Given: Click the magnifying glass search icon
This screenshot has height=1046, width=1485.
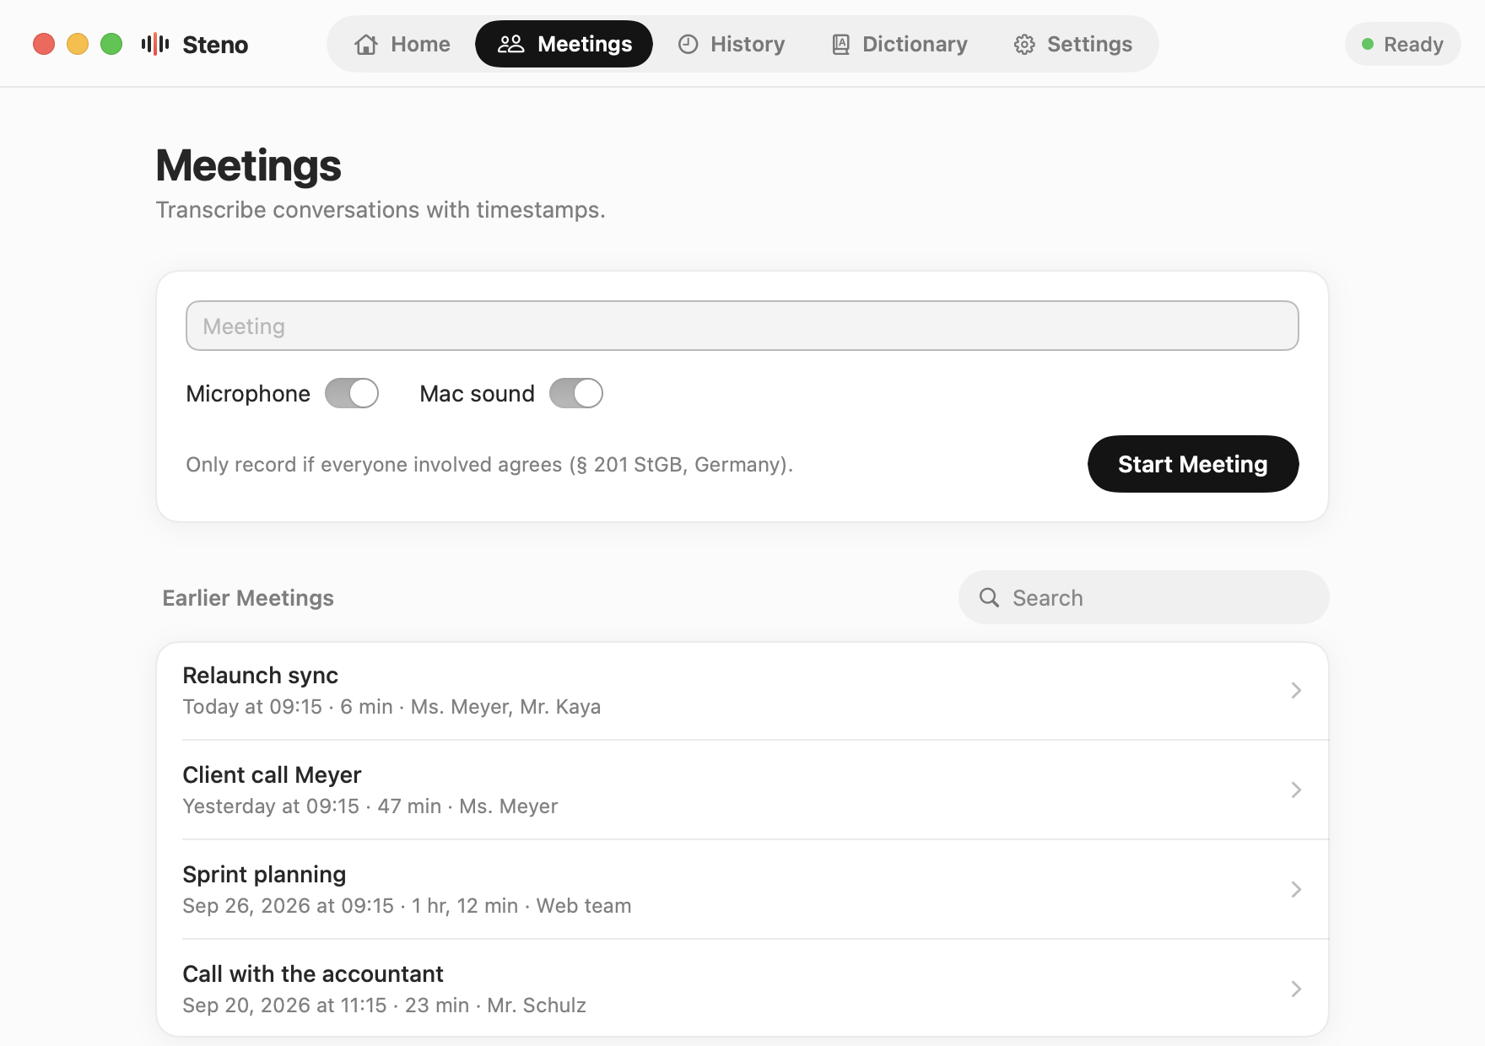Looking at the screenshot, I should click(x=989, y=598).
